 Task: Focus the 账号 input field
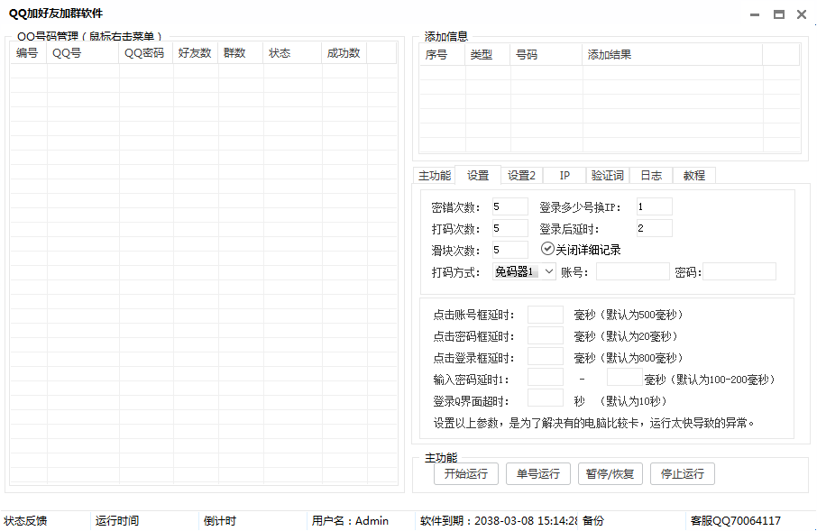click(632, 271)
